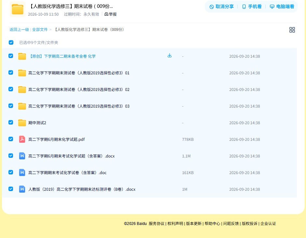Uncheck 【原创】下学期高二期末备考金卷 化学 row
The height and width of the screenshot is (238, 306).
point(11,56)
